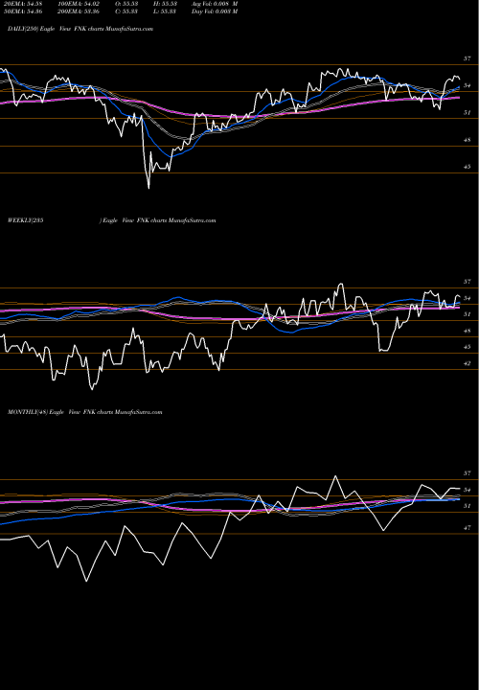This screenshot has height=690, width=479.
Task: Click the 'Avg Vol' value
Action: 215,4
